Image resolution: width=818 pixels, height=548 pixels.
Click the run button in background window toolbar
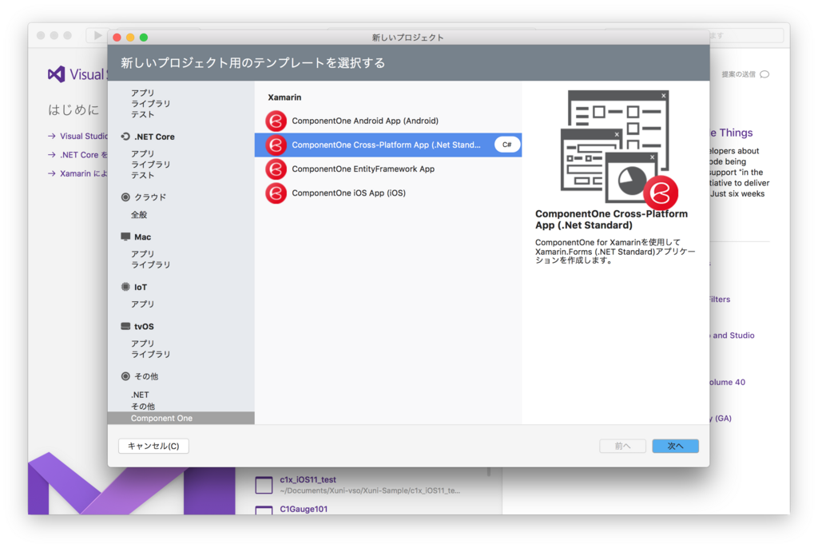[x=97, y=35]
